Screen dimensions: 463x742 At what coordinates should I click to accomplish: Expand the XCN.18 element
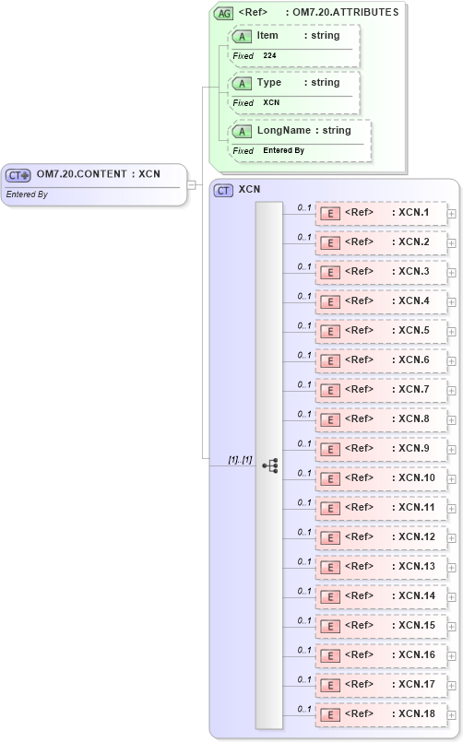tap(451, 715)
